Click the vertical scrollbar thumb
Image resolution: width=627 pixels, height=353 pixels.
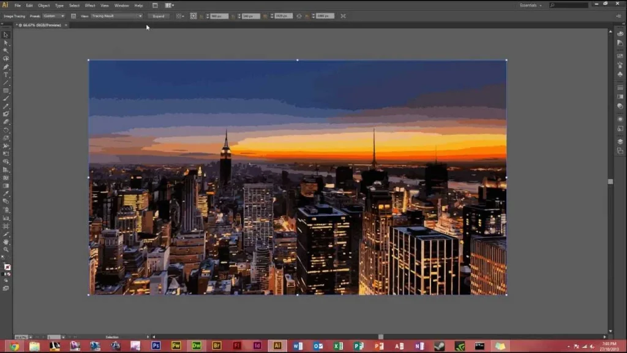(610, 181)
